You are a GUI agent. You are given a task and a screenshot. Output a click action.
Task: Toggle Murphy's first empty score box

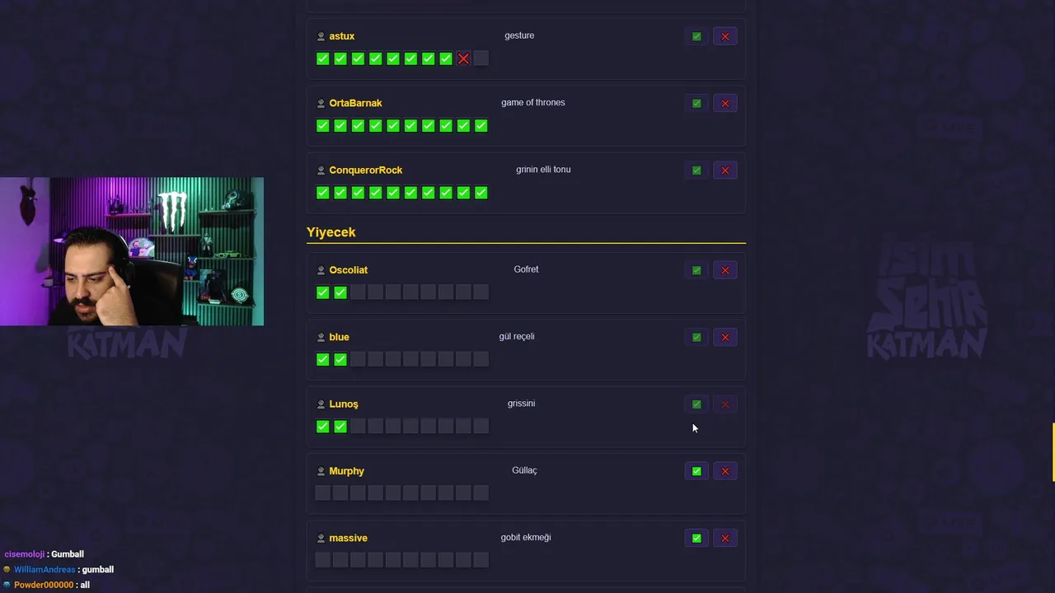pyautogui.click(x=322, y=493)
